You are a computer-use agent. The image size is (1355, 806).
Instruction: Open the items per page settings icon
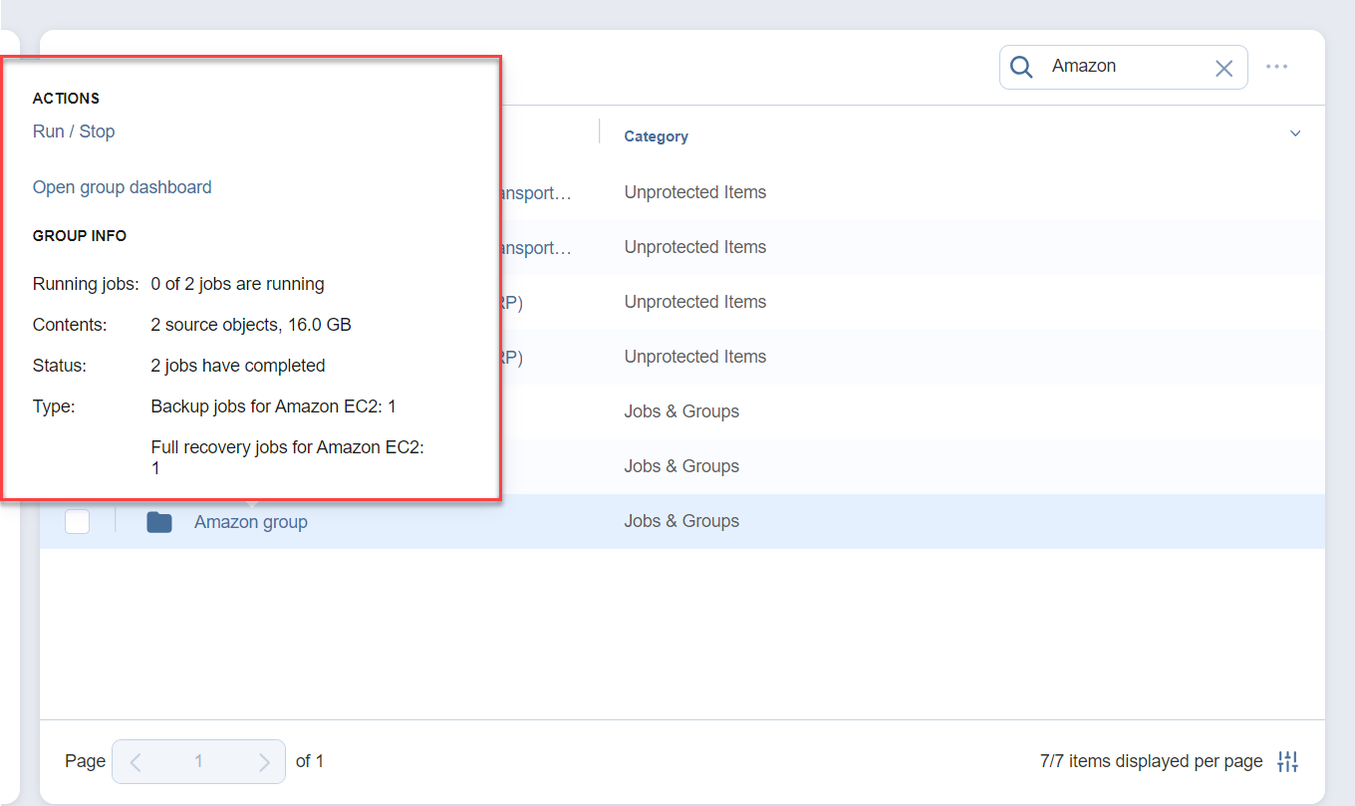(1287, 761)
